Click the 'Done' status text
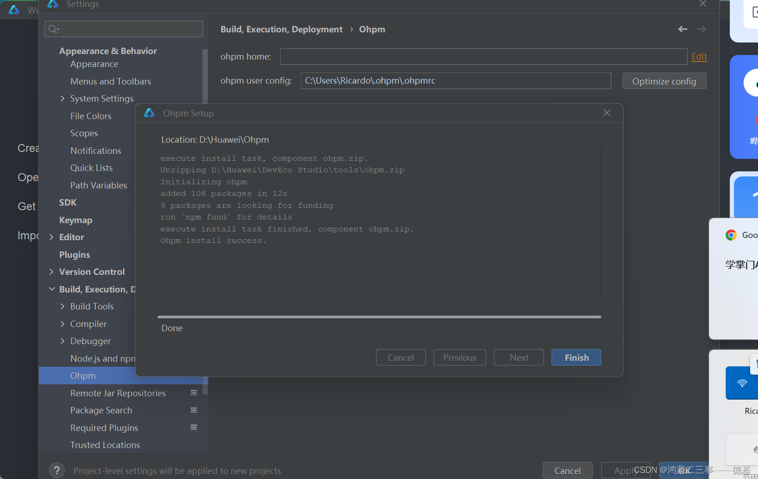Viewport: 758px width, 479px height. point(172,328)
